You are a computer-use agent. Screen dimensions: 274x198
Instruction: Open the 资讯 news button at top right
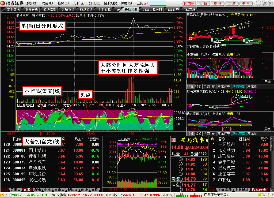[217, 3]
